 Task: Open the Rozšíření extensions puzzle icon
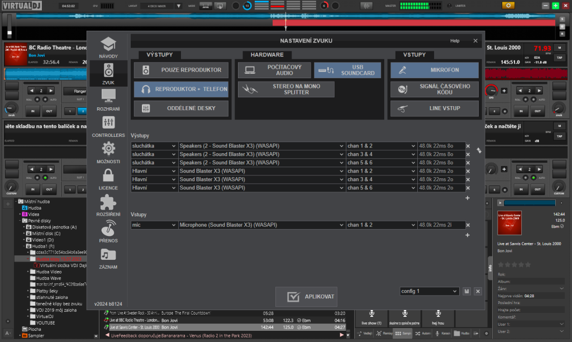108,205
